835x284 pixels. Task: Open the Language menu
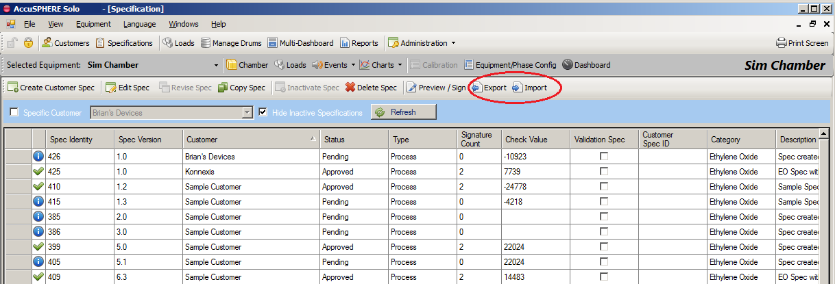coord(139,24)
